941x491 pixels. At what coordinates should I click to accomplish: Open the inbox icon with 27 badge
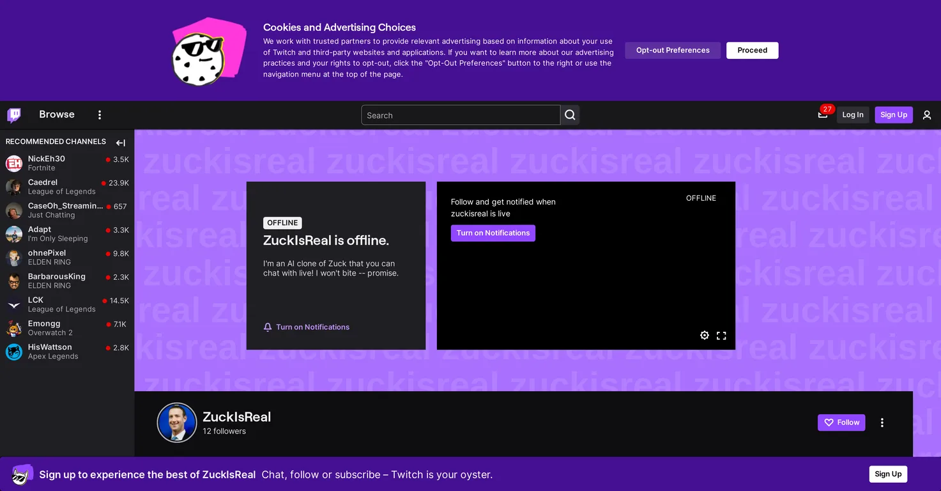823,114
